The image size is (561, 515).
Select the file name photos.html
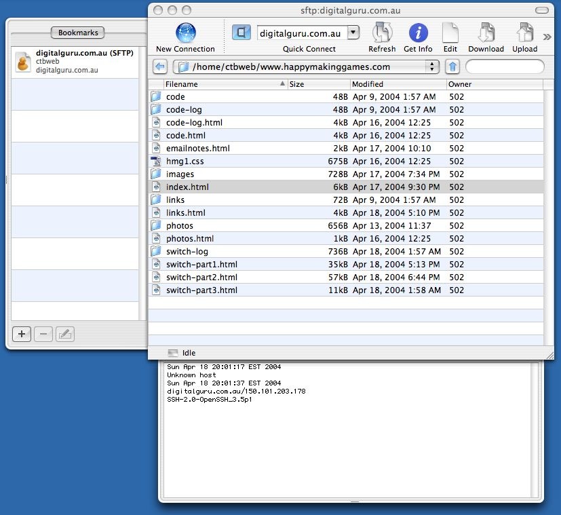coord(190,238)
